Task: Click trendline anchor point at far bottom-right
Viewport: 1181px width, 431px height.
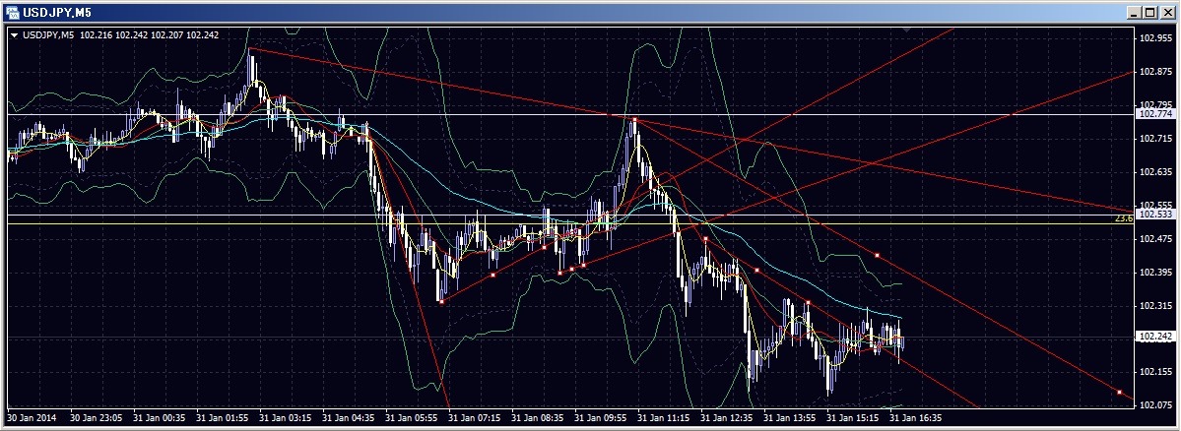Action: pos(1119,393)
